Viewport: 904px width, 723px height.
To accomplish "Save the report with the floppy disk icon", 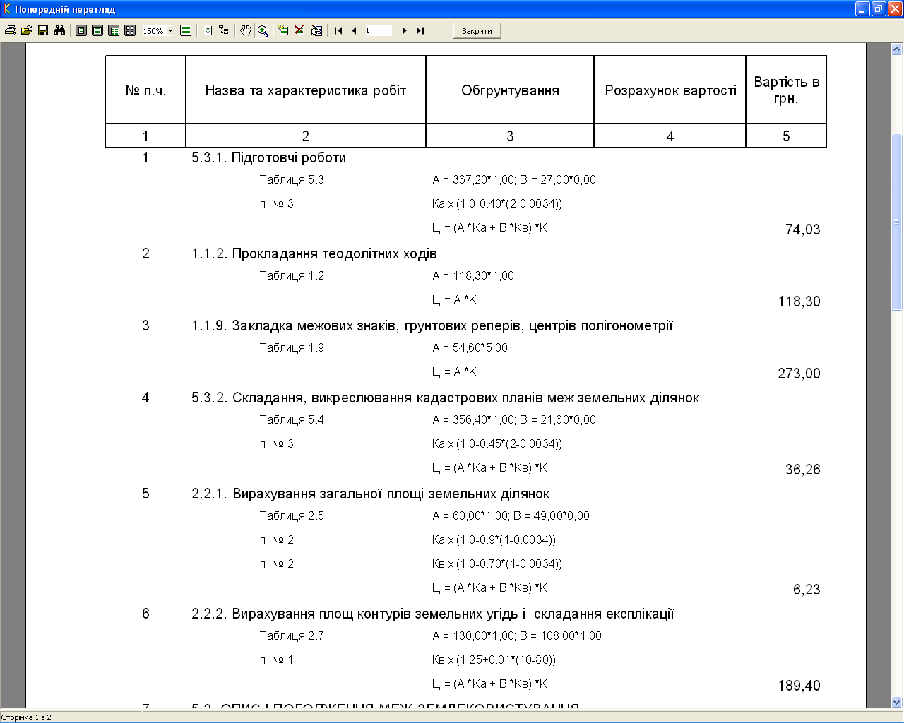I will (43, 30).
